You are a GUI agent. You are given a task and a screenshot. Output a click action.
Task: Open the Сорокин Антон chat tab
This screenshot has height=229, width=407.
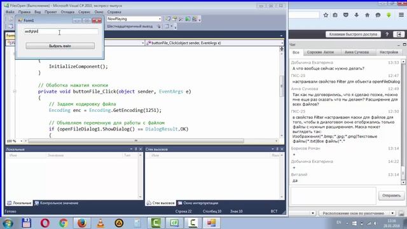pyautogui.click(x=321, y=52)
